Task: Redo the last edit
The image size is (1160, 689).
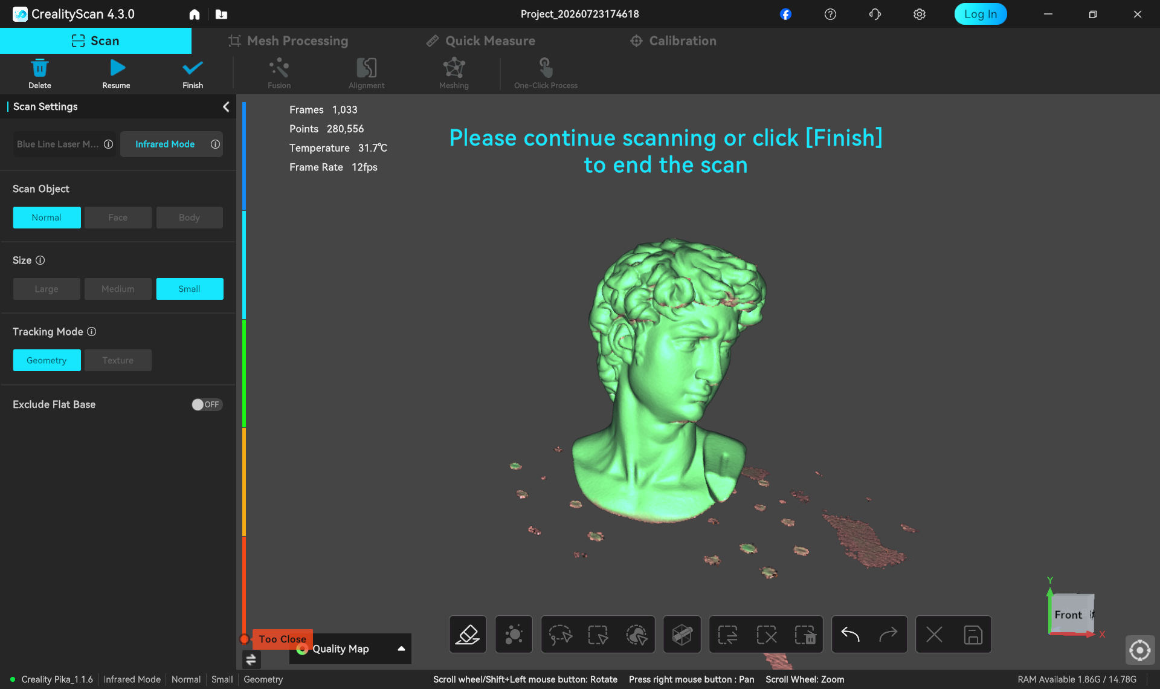Action: click(888, 635)
